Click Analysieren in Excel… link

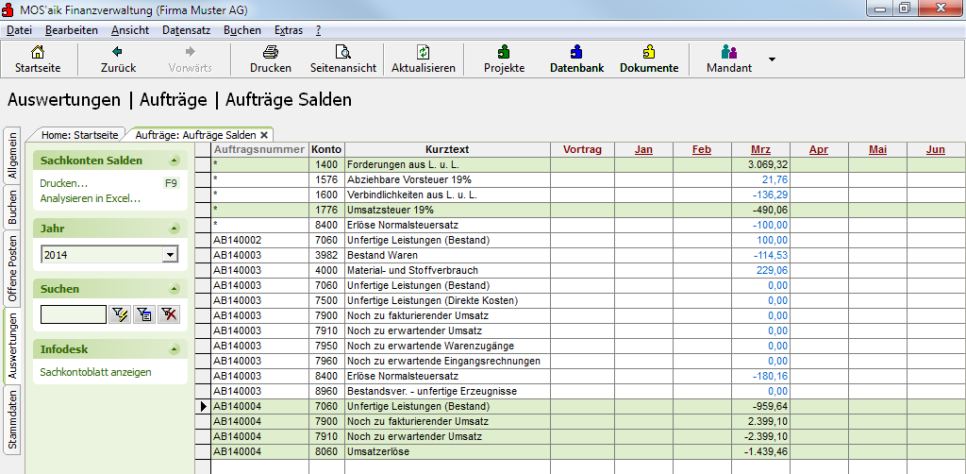(90, 198)
